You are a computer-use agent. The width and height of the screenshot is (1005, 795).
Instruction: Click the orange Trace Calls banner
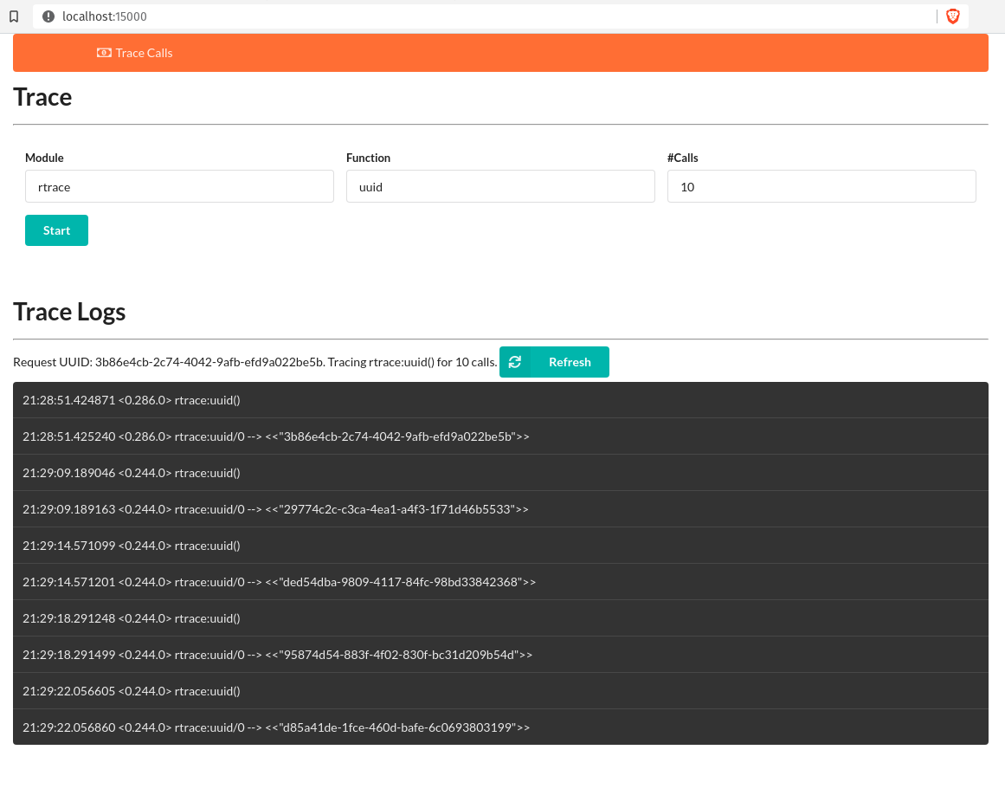[500, 53]
